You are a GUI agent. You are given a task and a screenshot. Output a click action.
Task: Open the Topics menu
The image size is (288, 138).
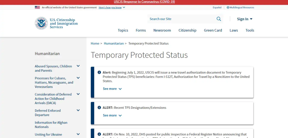click(123, 30)
